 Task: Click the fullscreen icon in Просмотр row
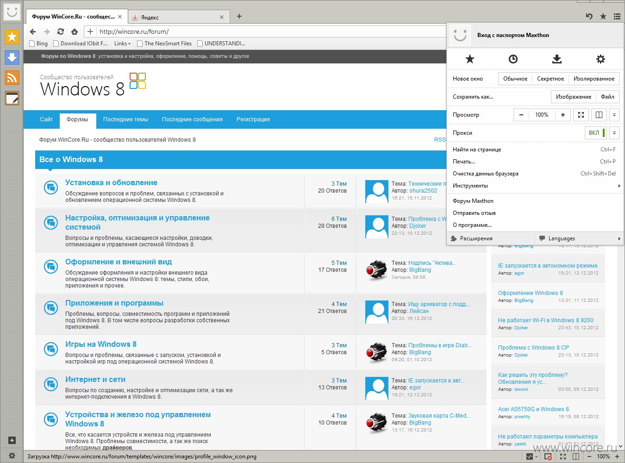pyautogui.click(x=581, y=115)
